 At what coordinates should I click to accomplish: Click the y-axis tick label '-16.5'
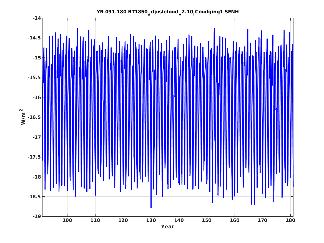(x=34, y=117)
